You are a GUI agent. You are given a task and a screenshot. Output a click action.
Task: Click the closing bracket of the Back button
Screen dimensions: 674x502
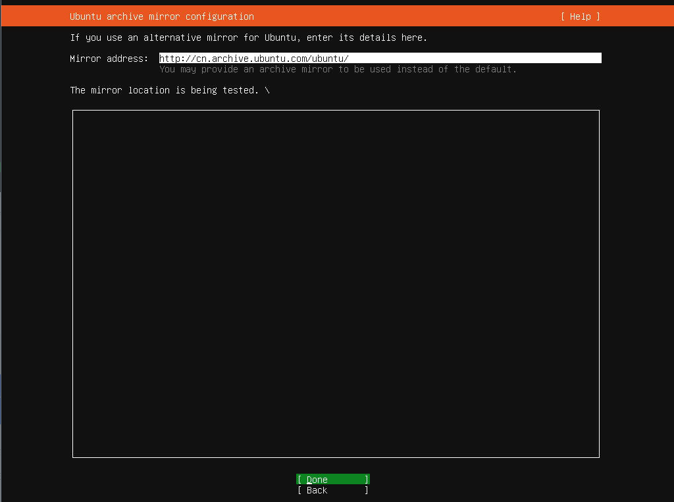[367, 490]
